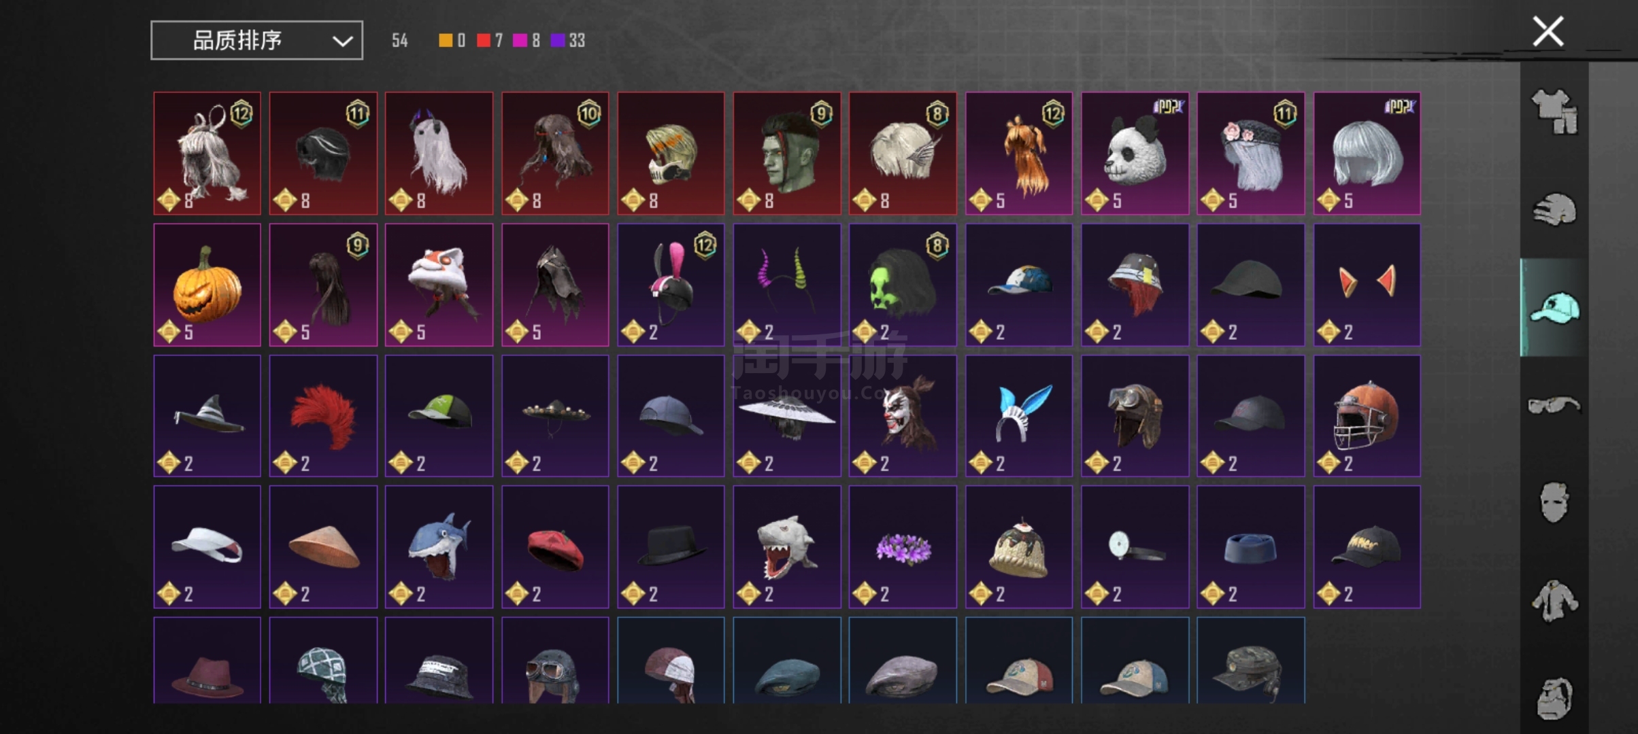Filter by pink quality swatch showing 8

526,41
